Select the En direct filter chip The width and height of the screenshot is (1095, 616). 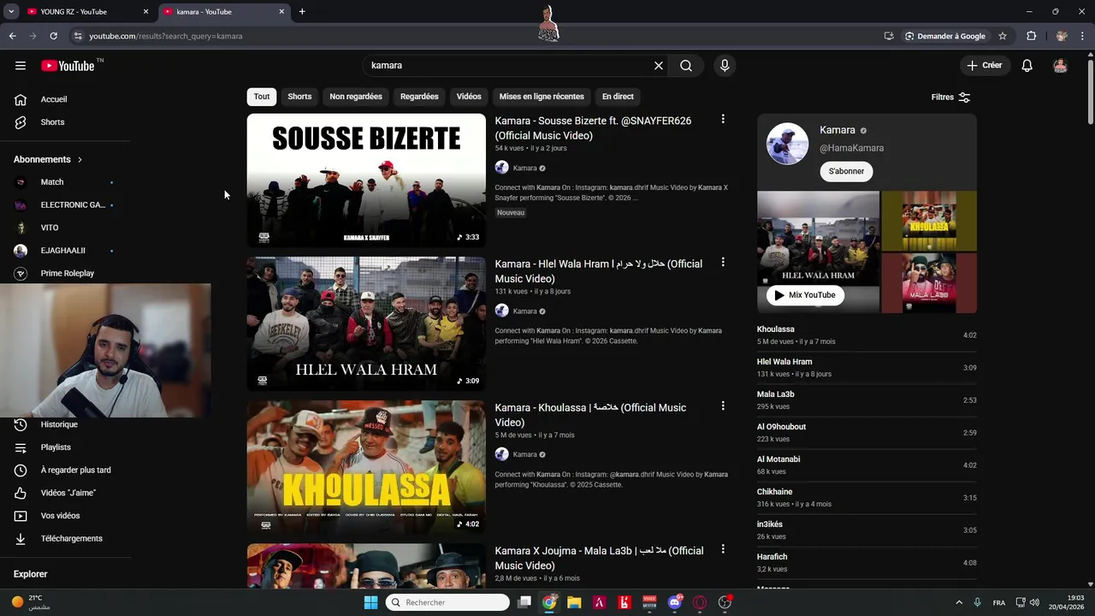click(618, 97)
